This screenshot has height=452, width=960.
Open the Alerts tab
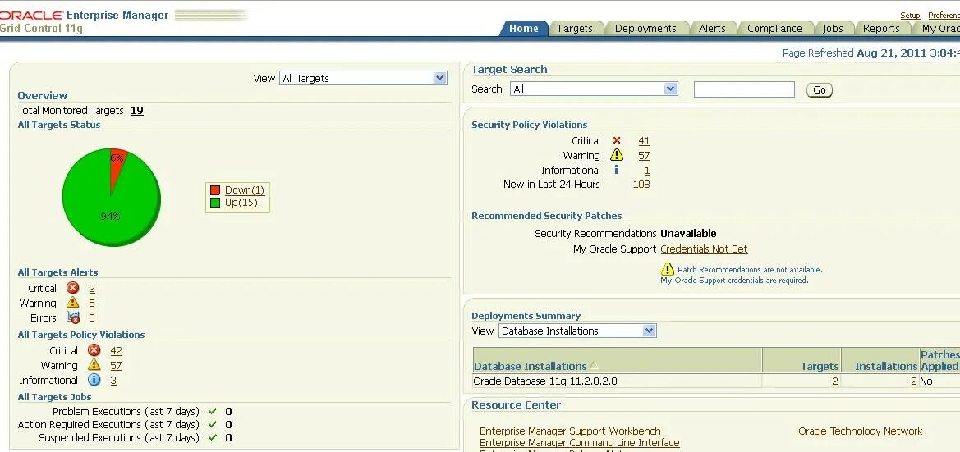pos(712,28)
